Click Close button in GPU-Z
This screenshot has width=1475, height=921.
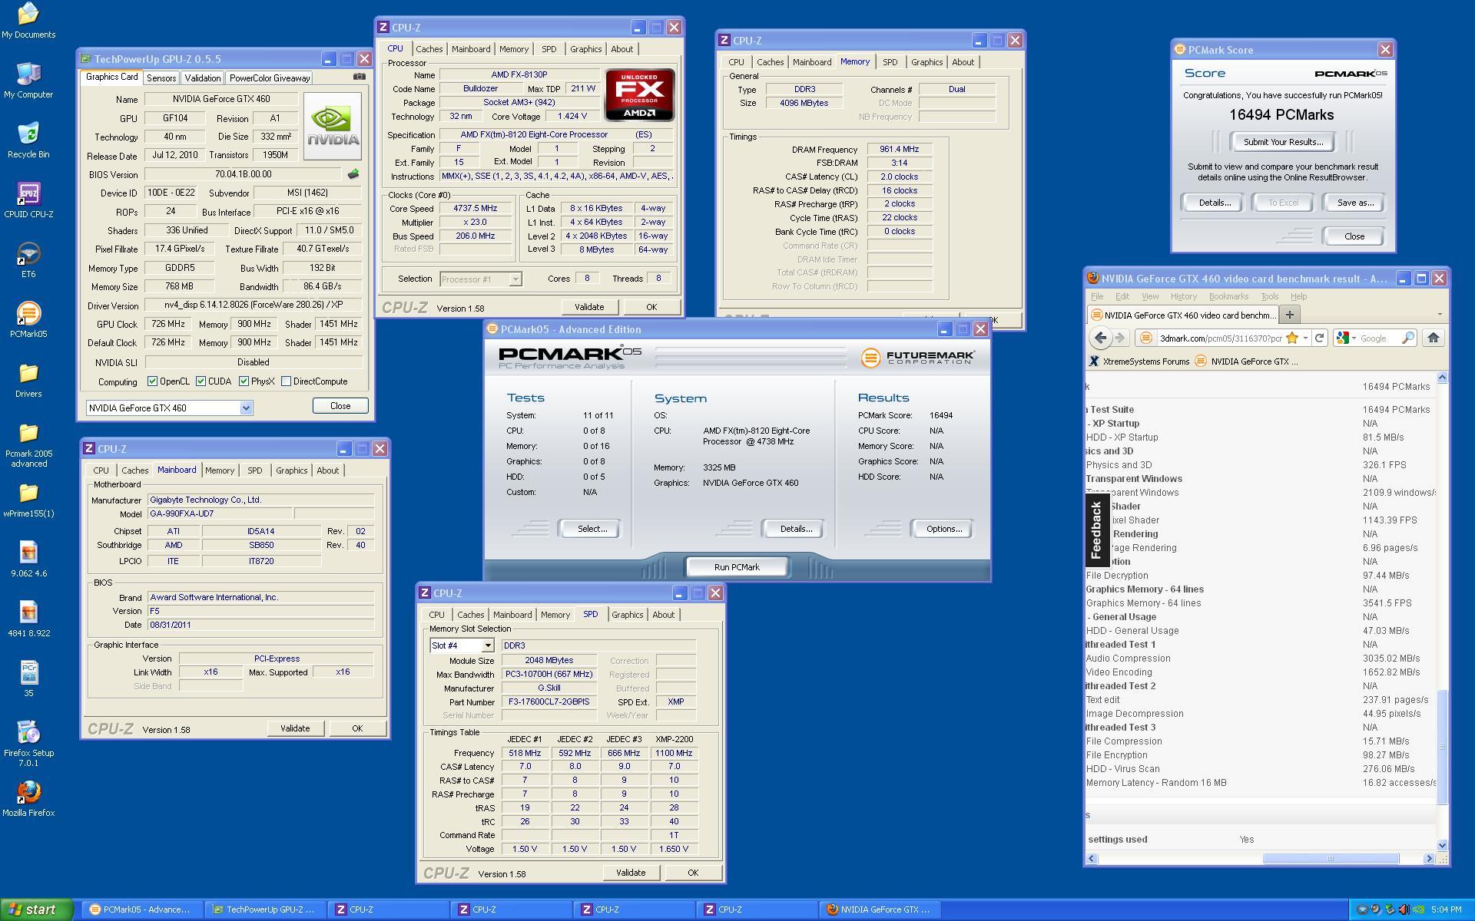point(340,406)
